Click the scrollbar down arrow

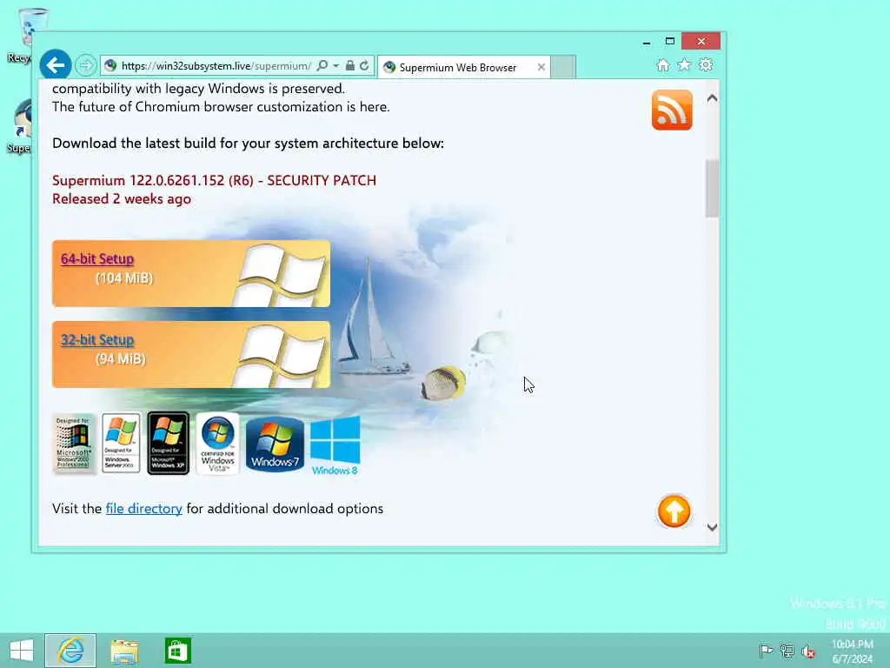point(713,527)
